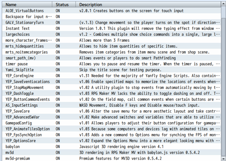
Task: Click 'Javascript 3D rendering engine' description
Action: pyautogui.click(x=121, y=147)
